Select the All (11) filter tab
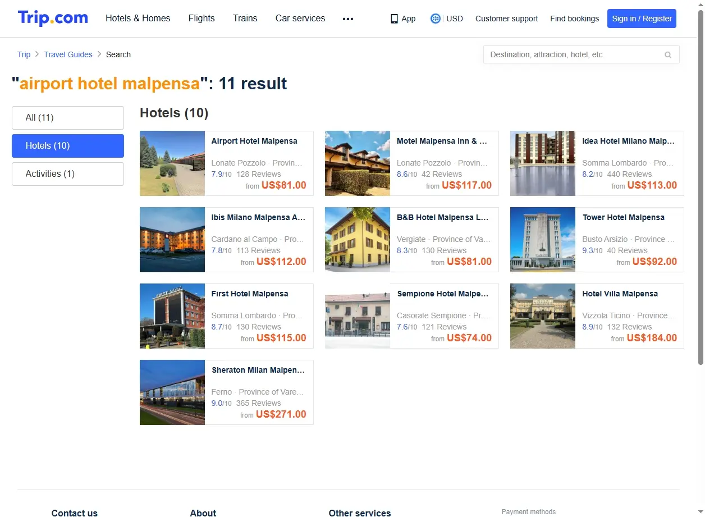This screenshot has width=705, height=517. [68, 118]
